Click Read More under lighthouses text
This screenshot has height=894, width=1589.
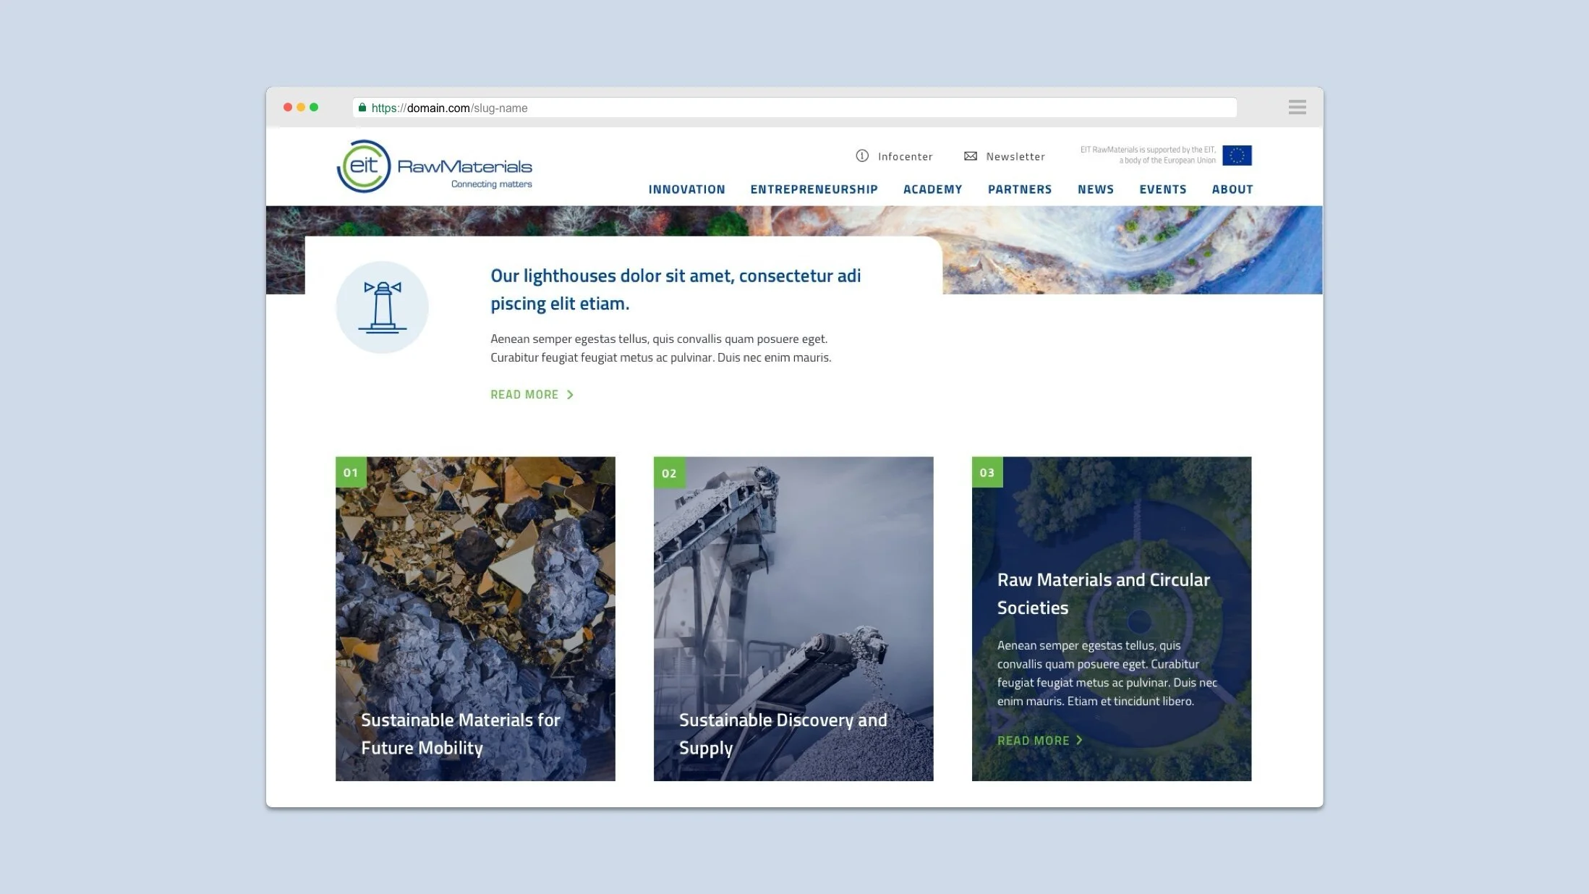click(532, 395)
